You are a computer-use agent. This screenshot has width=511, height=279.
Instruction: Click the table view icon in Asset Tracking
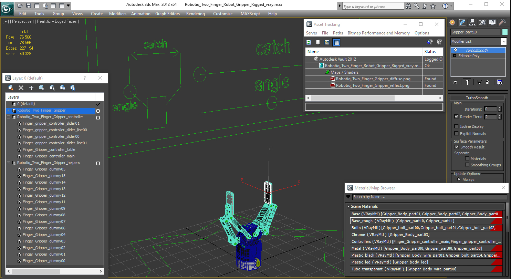click(x=337, y=42)
